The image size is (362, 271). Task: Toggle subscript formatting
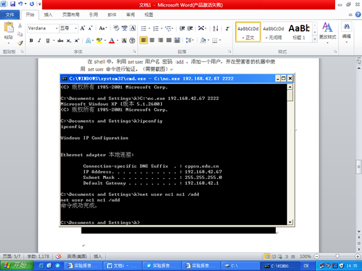click(69, 40)
